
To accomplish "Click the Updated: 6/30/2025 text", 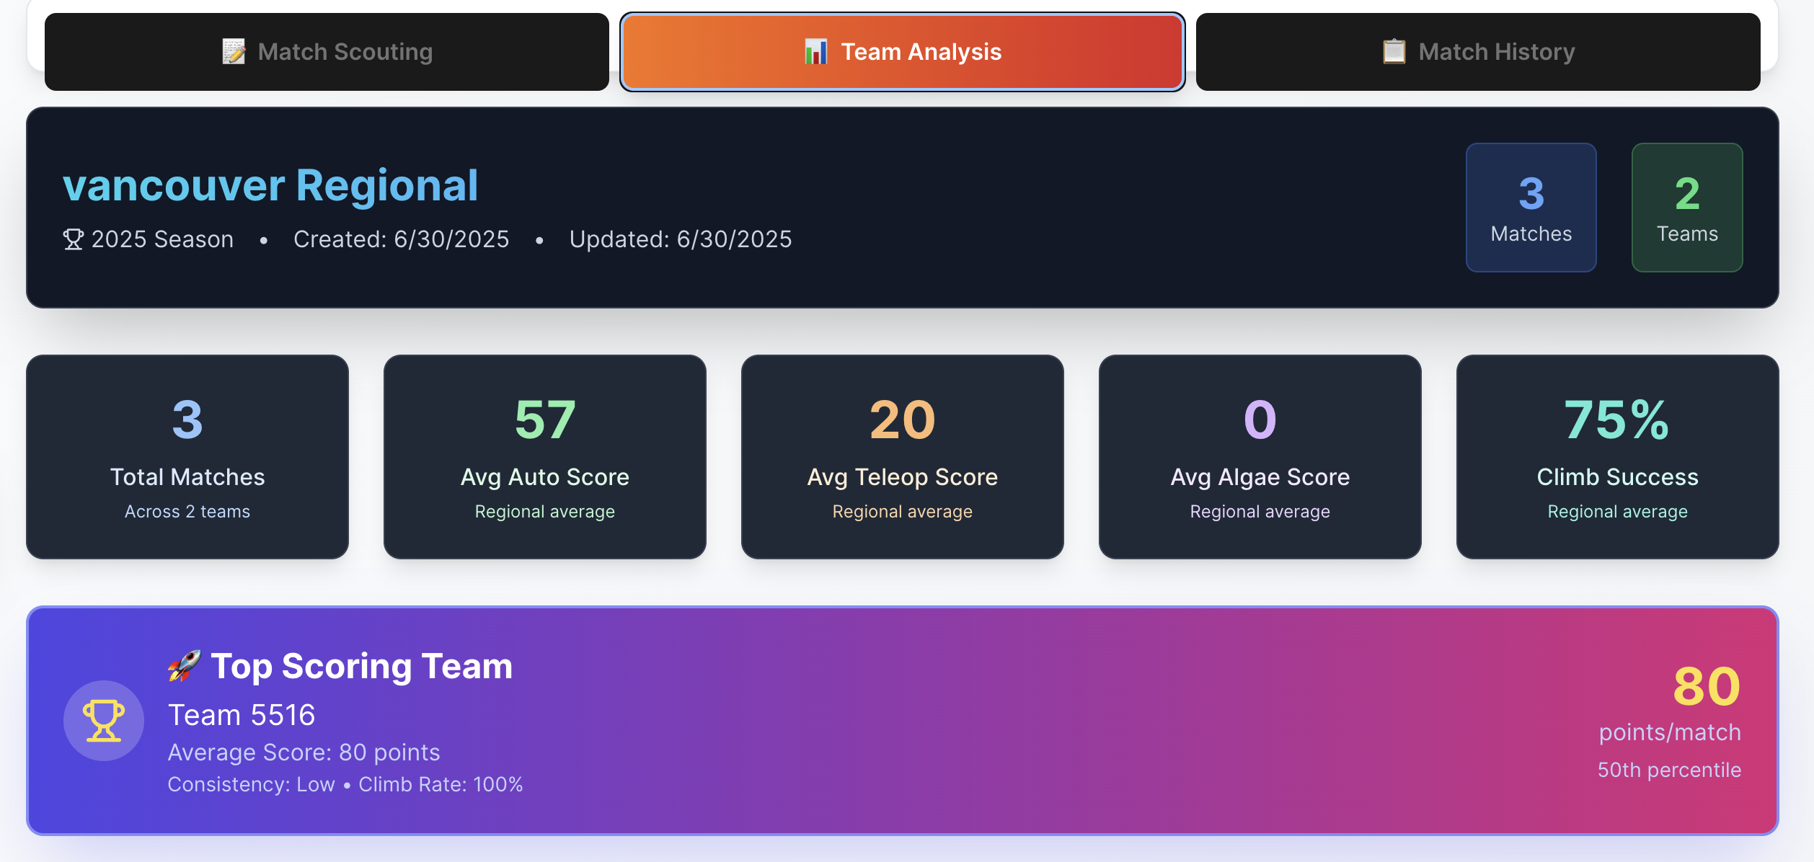I will coord(680,239).
